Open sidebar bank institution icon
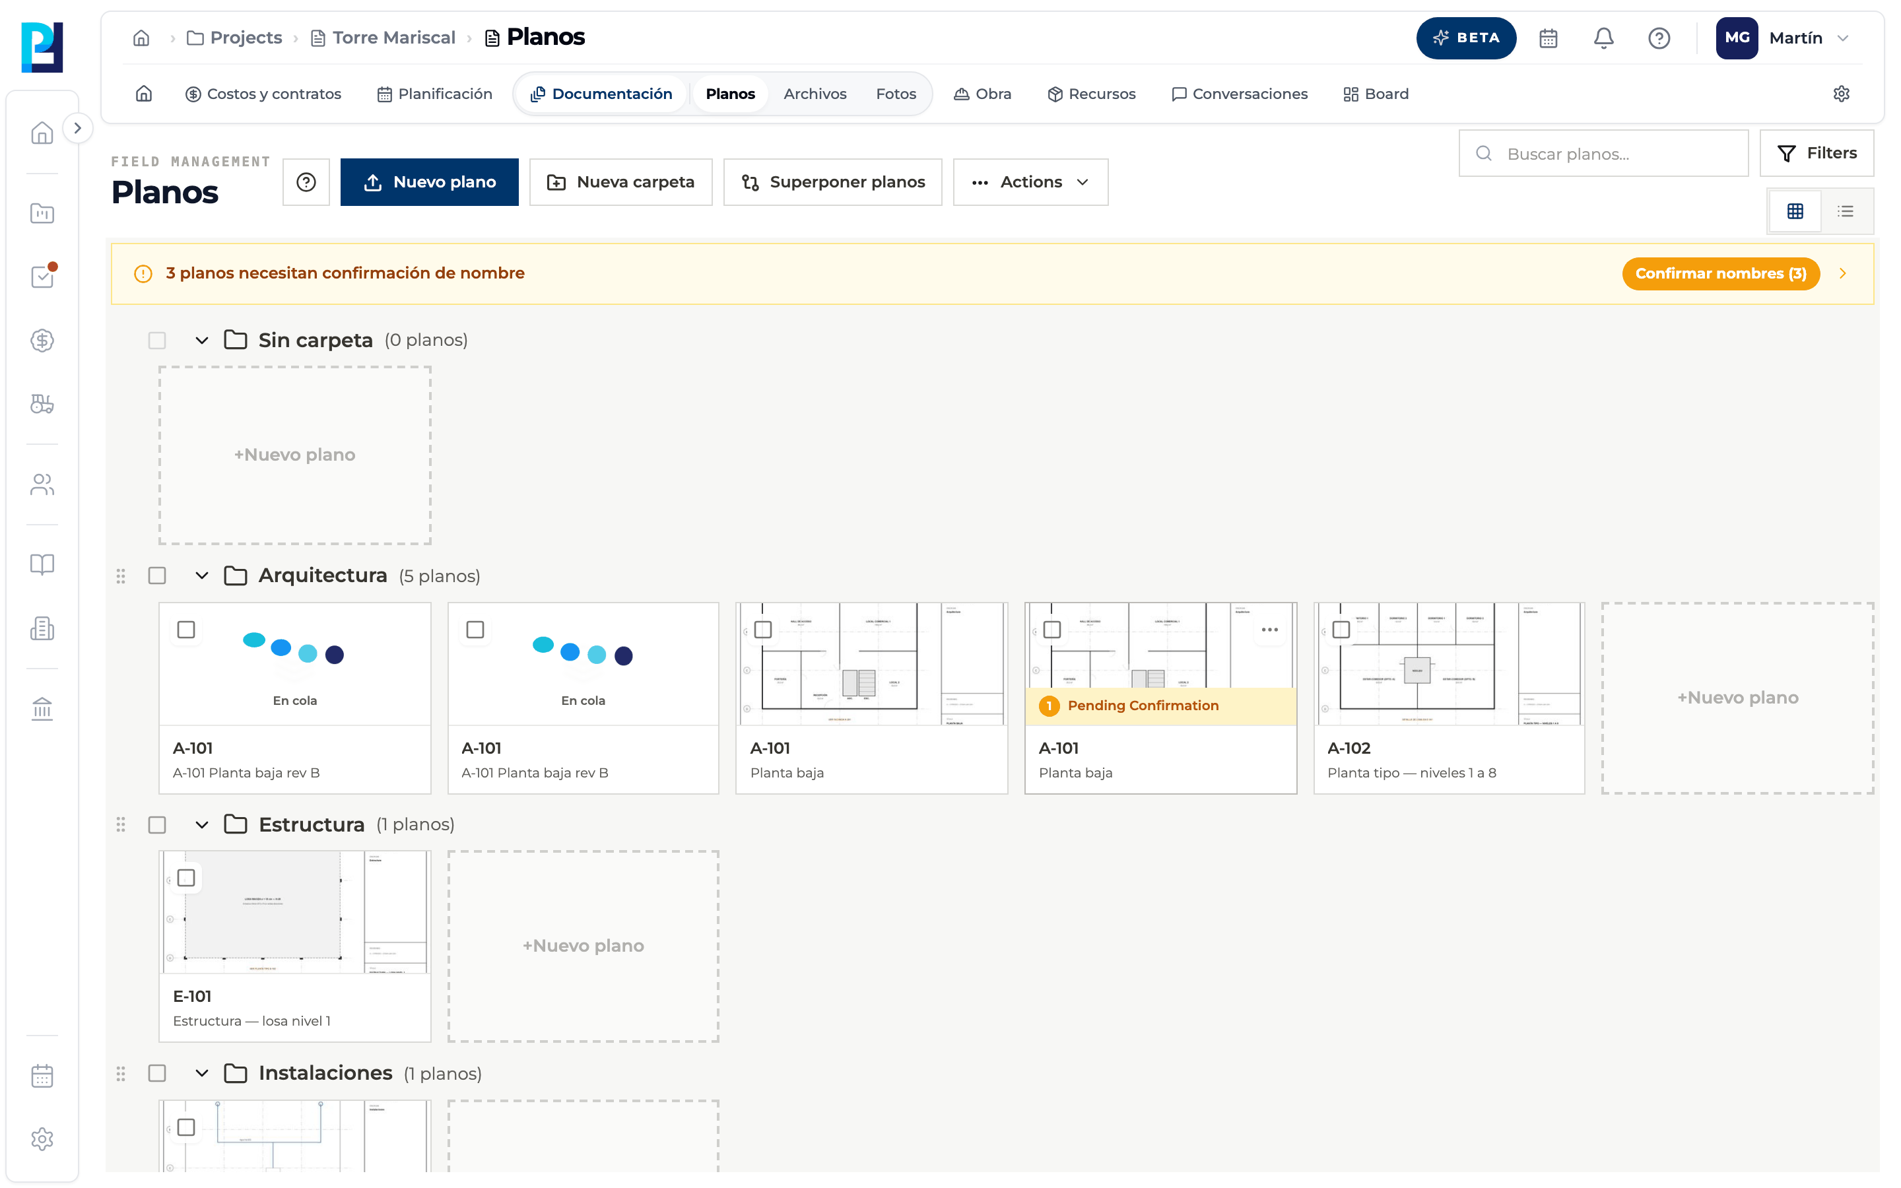Screen dimensions: 1901x1188 click(42, 709)
